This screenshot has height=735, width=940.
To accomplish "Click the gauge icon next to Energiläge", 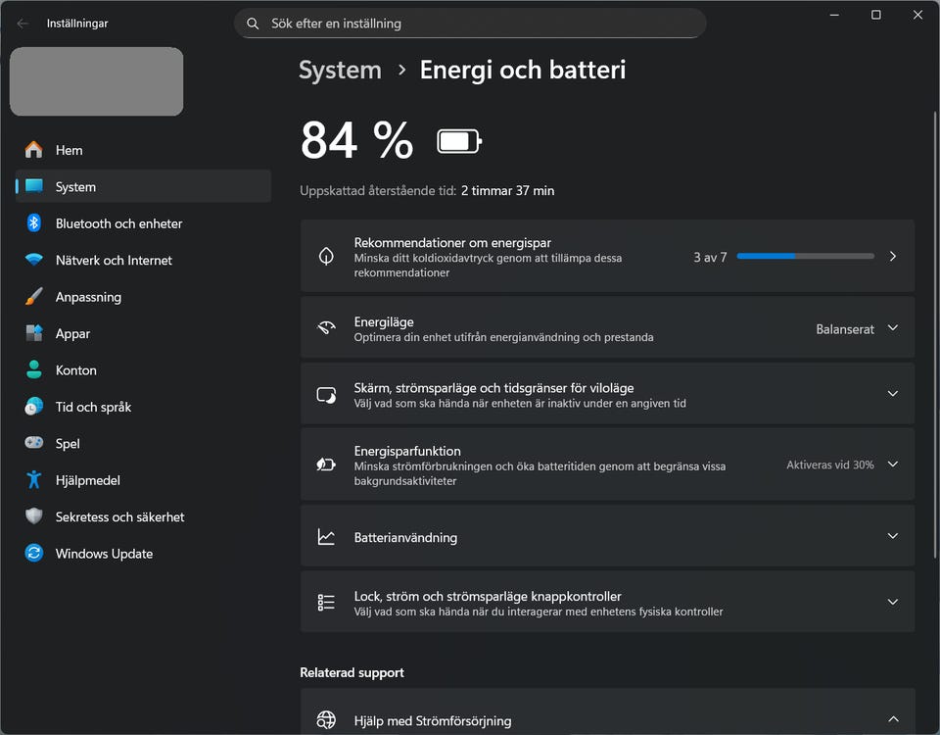I will [x=326, y=328].
